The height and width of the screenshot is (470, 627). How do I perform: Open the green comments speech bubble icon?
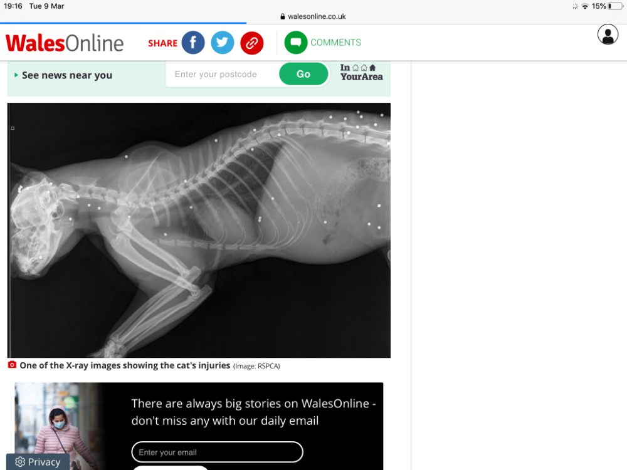click(296, 43)
